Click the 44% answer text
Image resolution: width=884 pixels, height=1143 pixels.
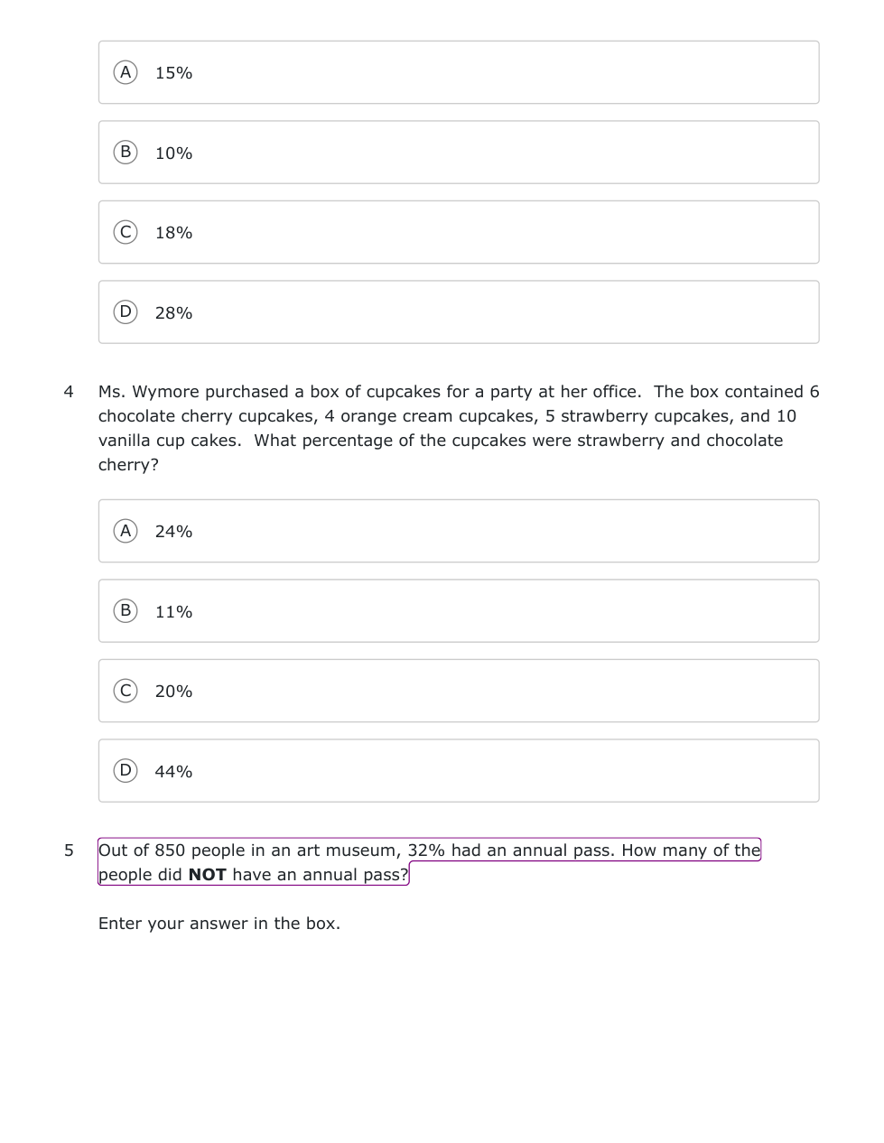[x=173, y=772]
